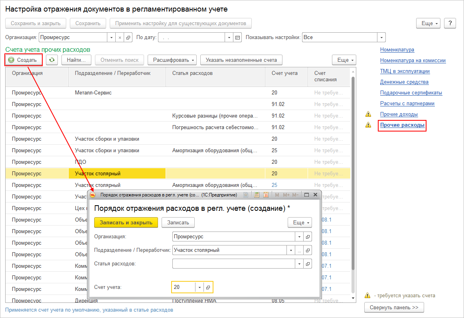Focus the По дату date field
Image resolution: width=464 pixels, height=318 pixels.
[x=192, y=37]
